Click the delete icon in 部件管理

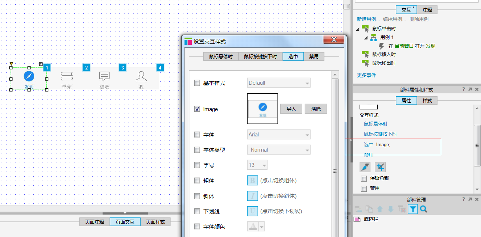tap(402, 209)
